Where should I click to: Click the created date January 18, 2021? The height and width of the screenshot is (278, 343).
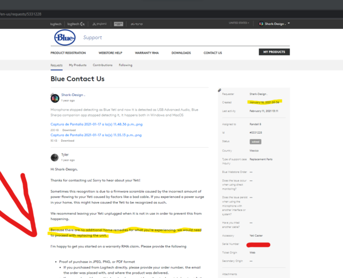pyautogui.click(x=264, y=103)
